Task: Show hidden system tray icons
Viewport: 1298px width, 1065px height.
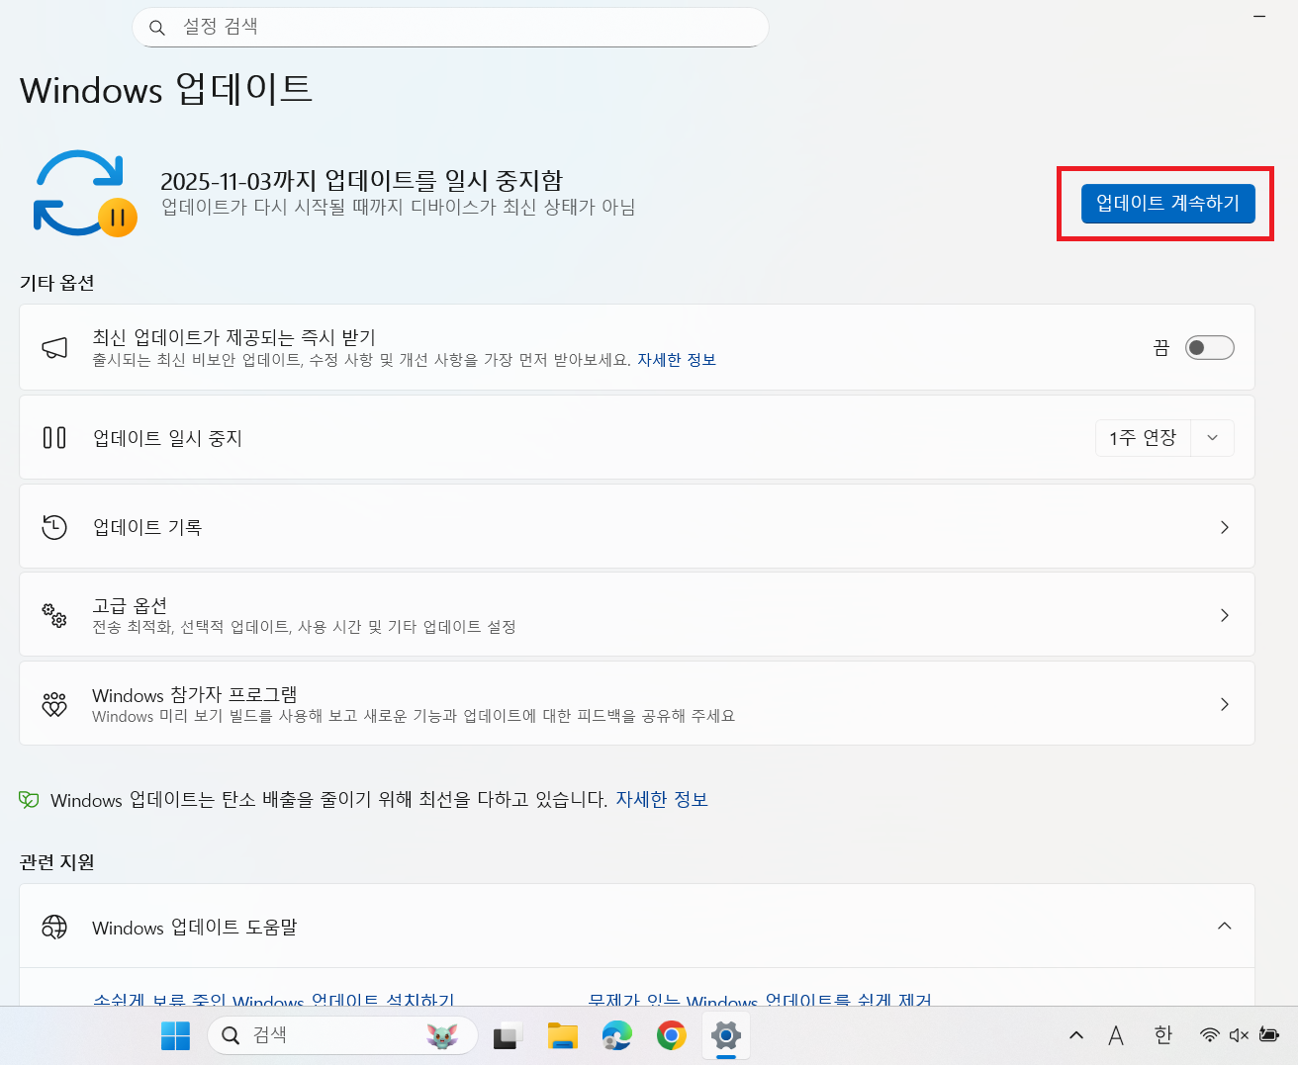Action: (x=1076, y=1035)
